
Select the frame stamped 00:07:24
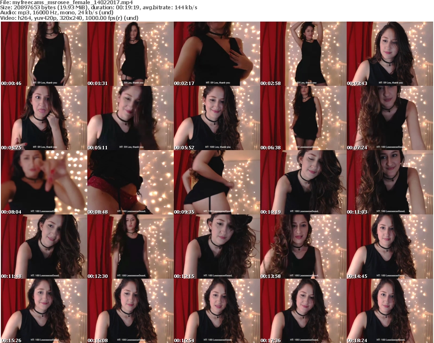[x=390, y=118]
